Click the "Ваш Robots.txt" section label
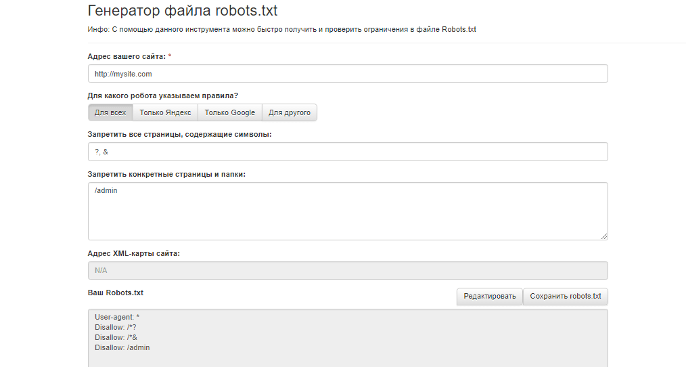This screenshot has width=686, height=367. click(x=115, y=293)
